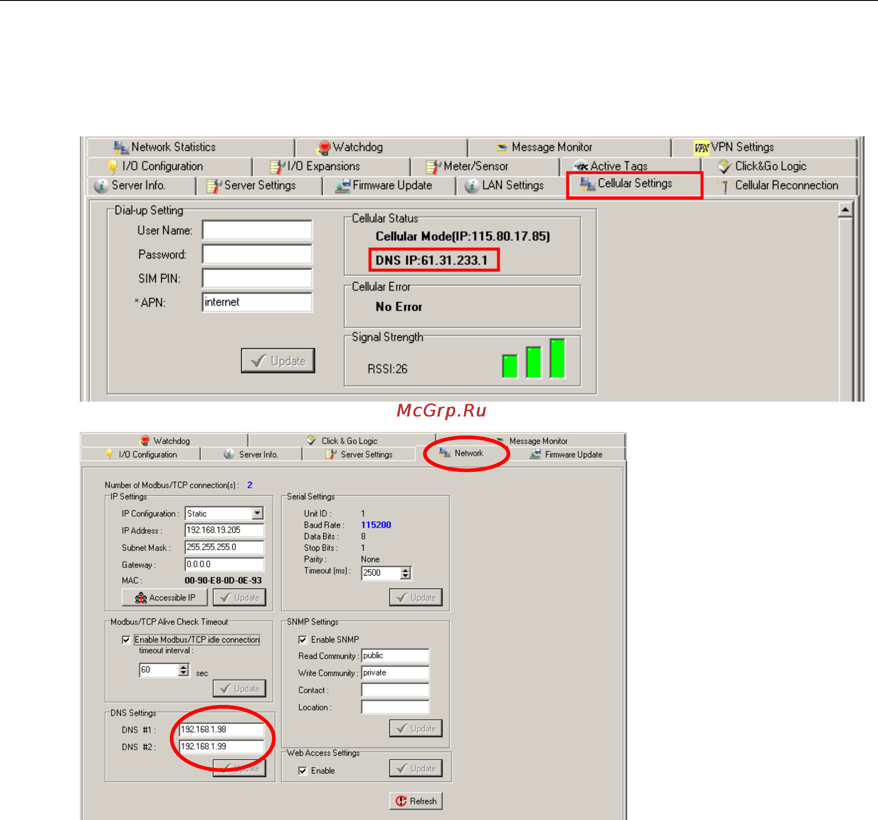Click the Firmware Update icon in upper window
This screenshot has width=878, height=820.
[343, 186]
